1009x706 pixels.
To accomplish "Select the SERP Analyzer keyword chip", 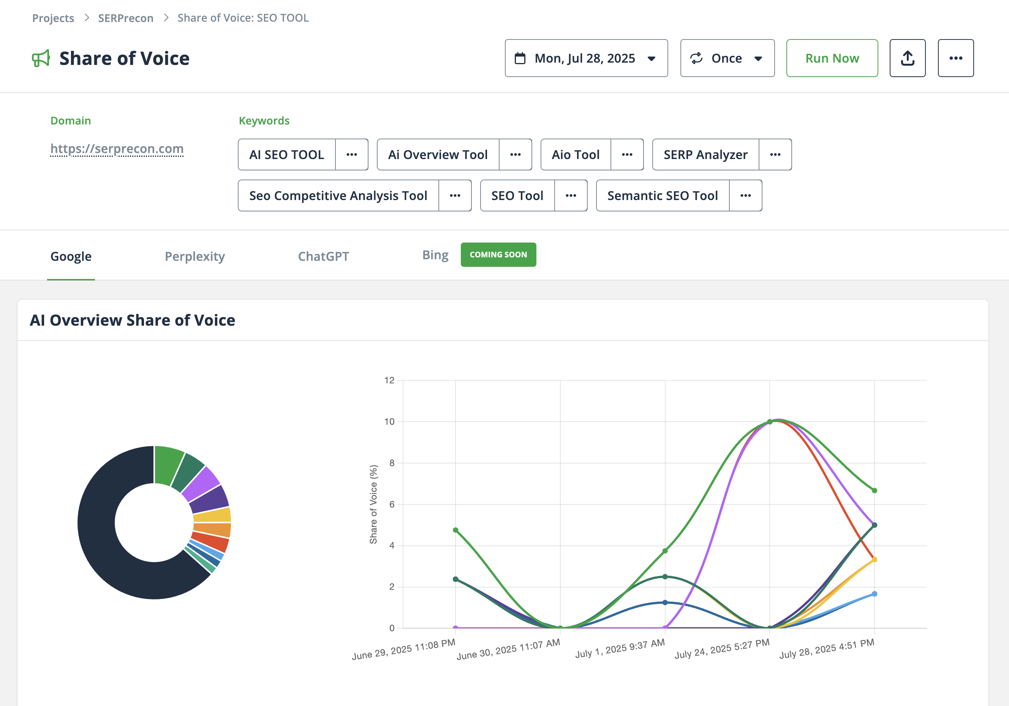I will 705,154.
